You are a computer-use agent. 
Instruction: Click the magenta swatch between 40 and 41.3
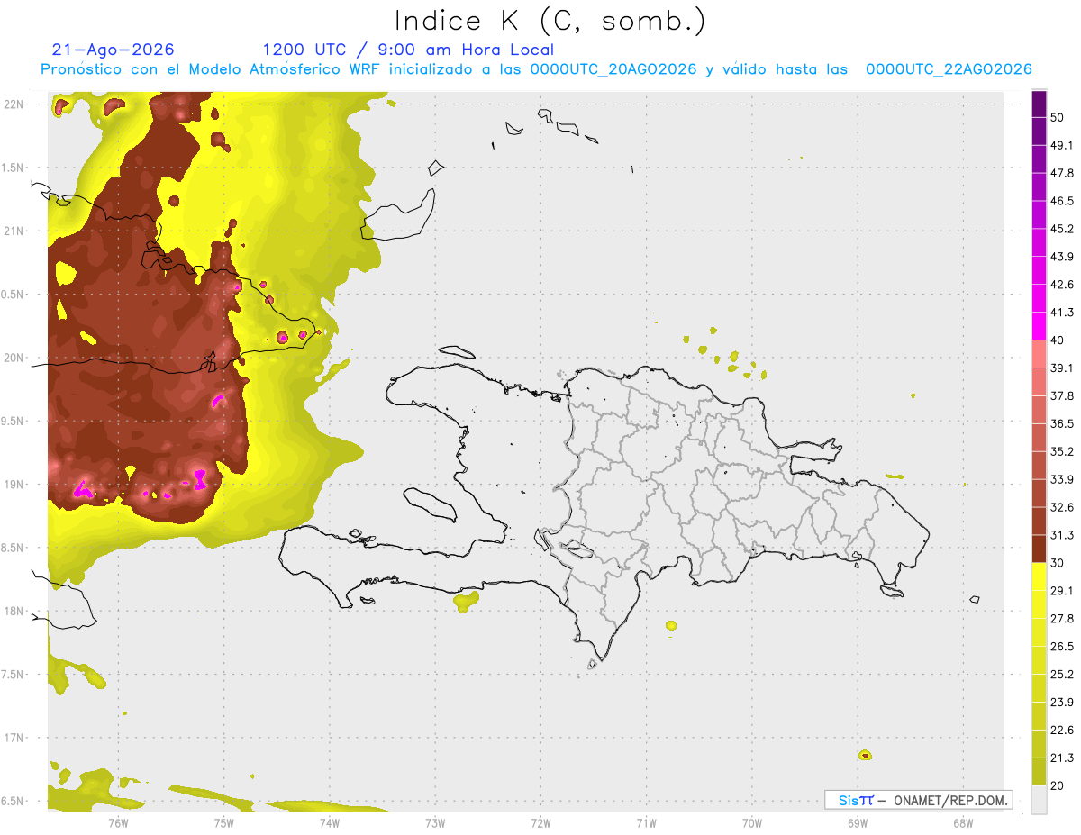pos(1040,327)
